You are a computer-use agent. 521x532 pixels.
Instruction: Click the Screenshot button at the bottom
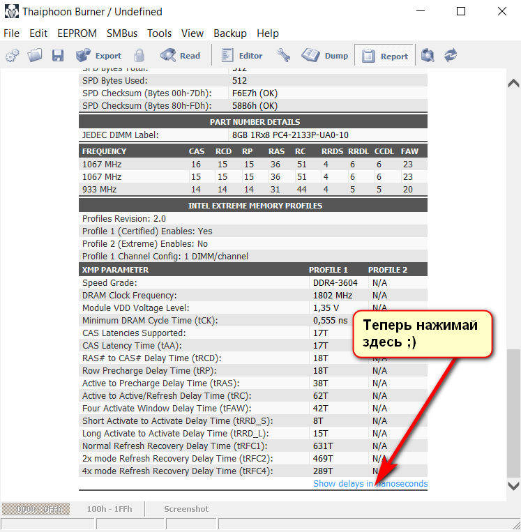point(186,509)
